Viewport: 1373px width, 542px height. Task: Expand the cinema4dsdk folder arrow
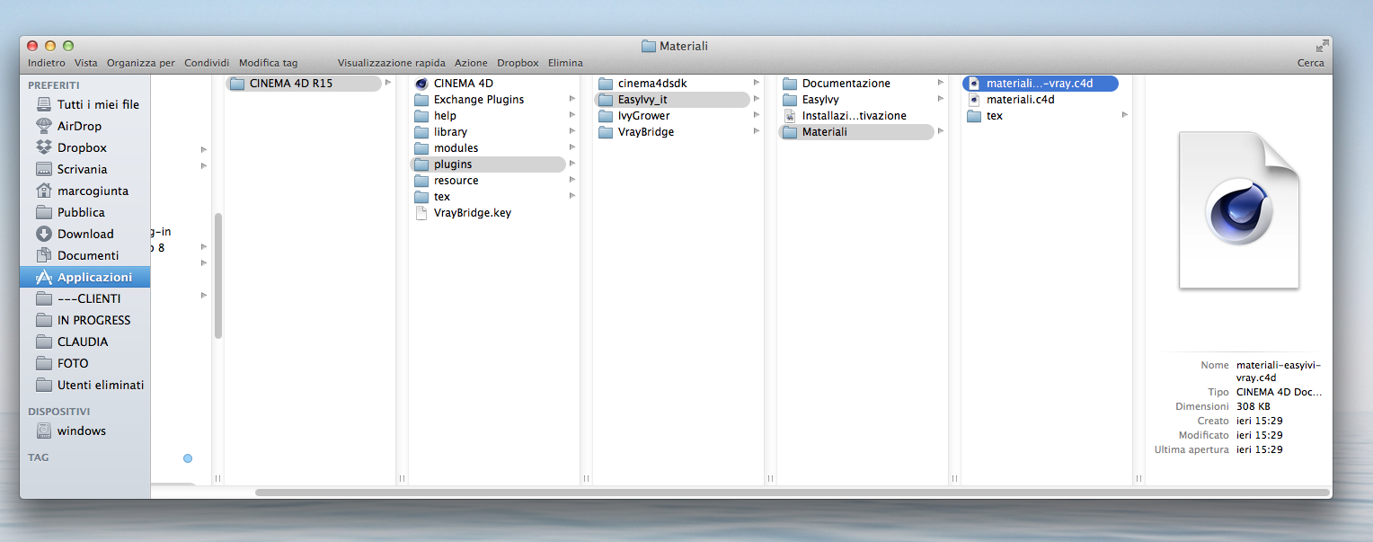757,83
